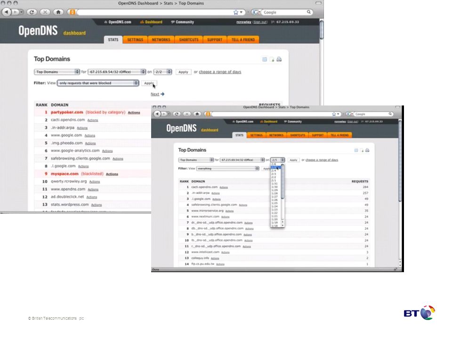Open the STATS tab in the back window
452x339 pixels.
point(113,40)
